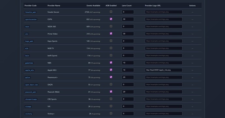Edit NBA lane count value

(128, 63)
